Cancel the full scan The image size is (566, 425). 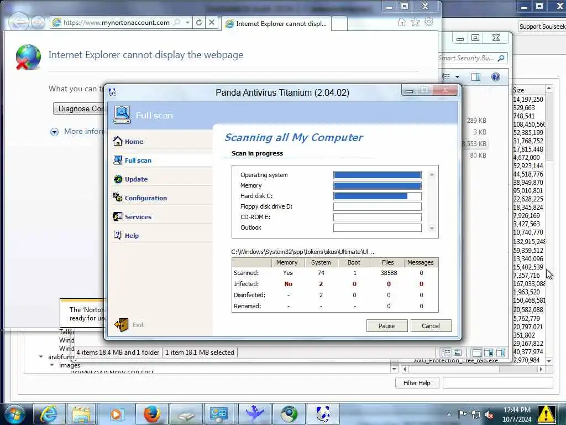(431, 325)
